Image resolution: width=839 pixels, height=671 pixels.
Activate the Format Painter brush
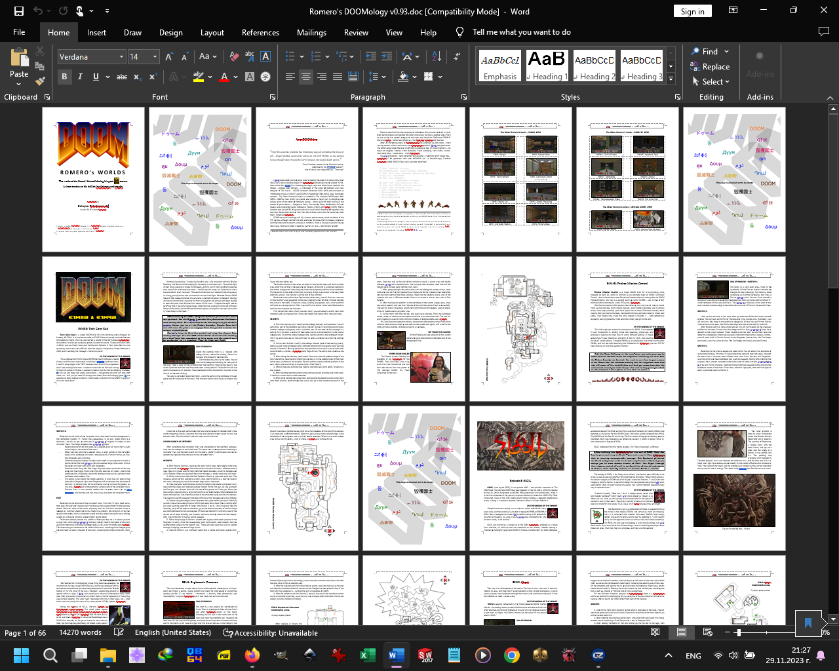[x=40, y=81]
